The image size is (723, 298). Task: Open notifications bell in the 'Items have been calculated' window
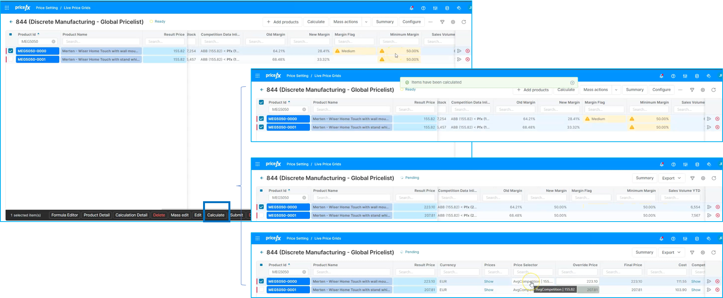(x=661, y=76)
